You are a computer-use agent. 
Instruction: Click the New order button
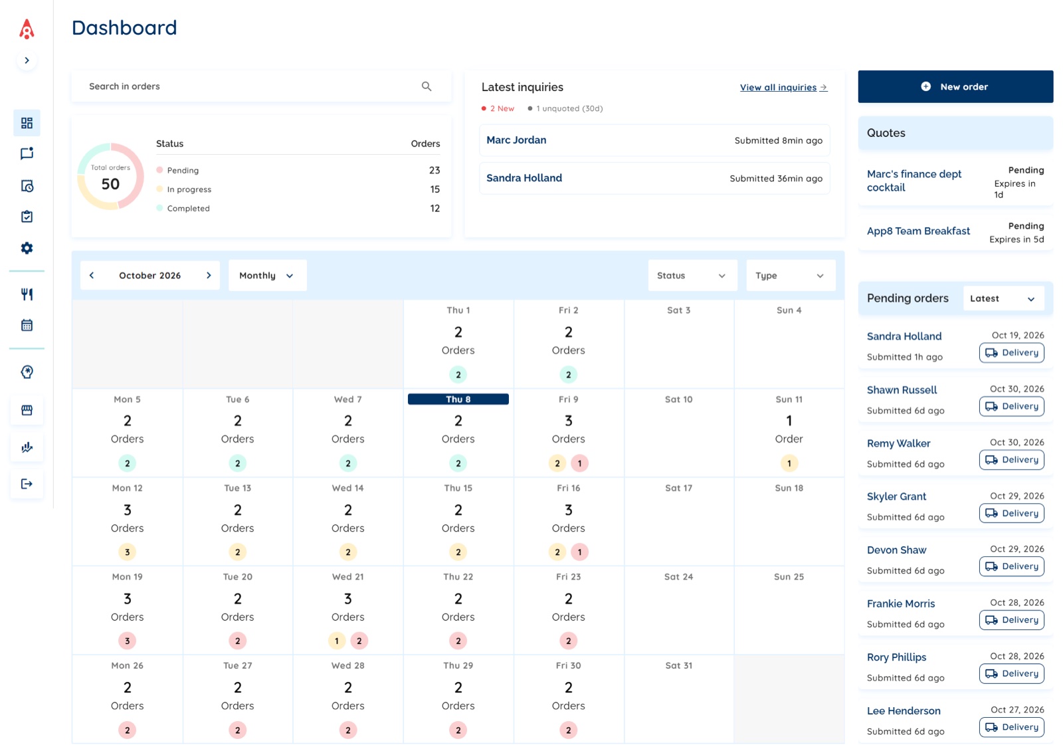pyautogui.click(x=955, y=86)
